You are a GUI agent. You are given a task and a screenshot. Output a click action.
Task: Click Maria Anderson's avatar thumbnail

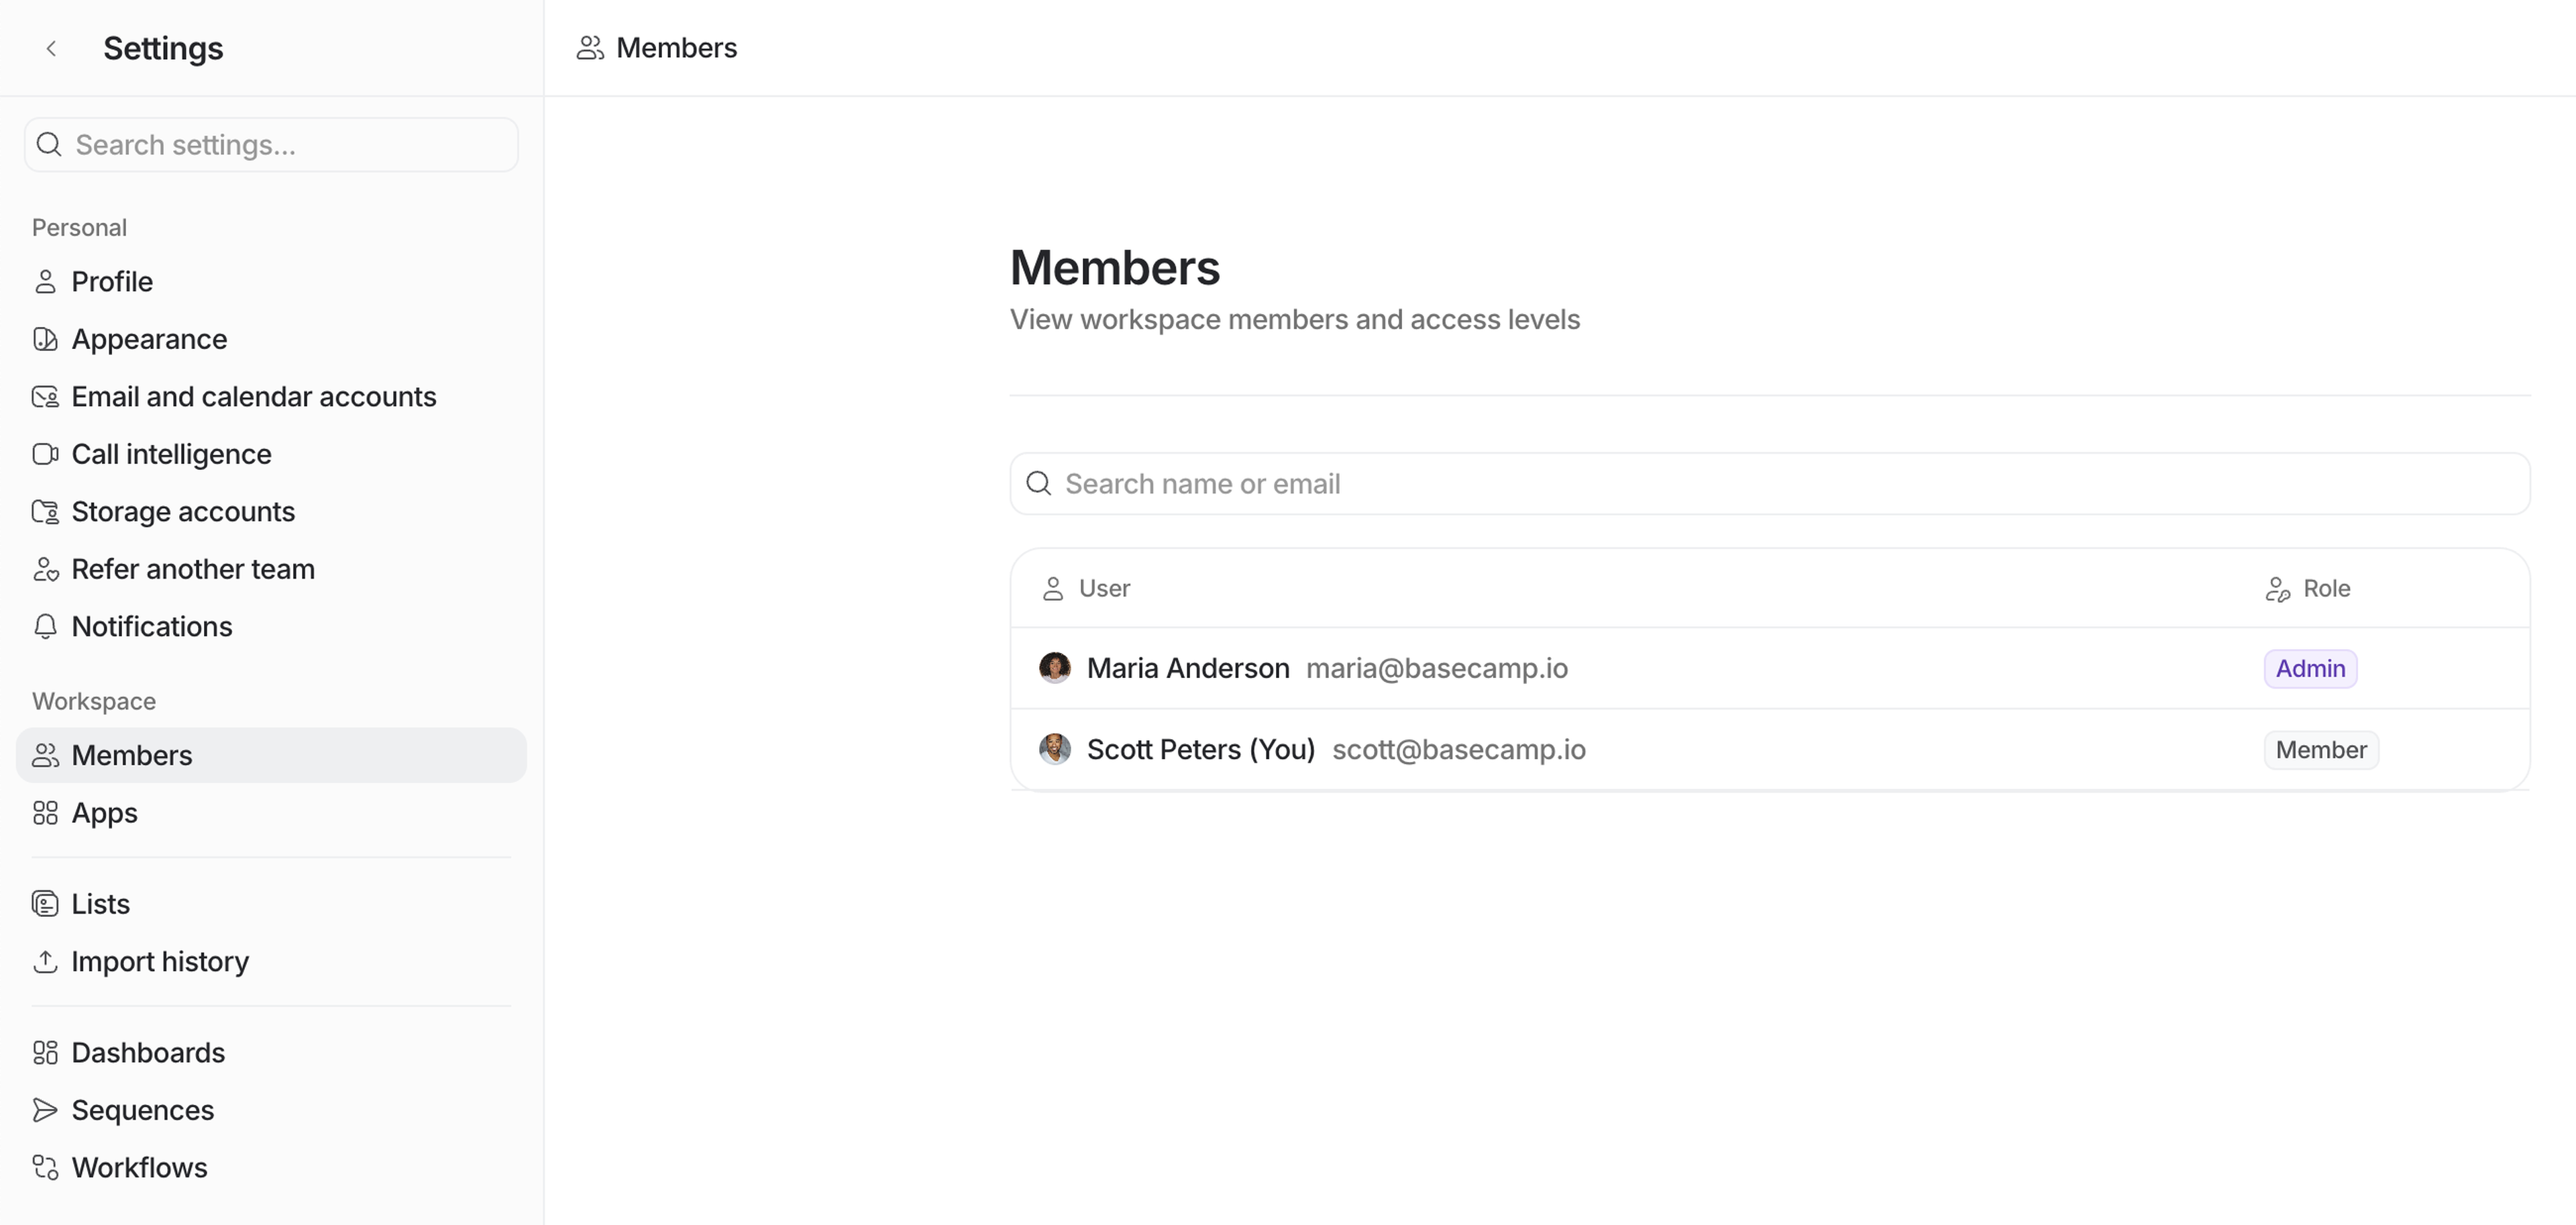click(x=1054, y=668)
